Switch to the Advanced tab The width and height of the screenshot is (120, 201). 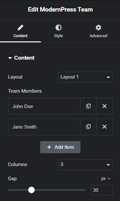tap(98, 31)
